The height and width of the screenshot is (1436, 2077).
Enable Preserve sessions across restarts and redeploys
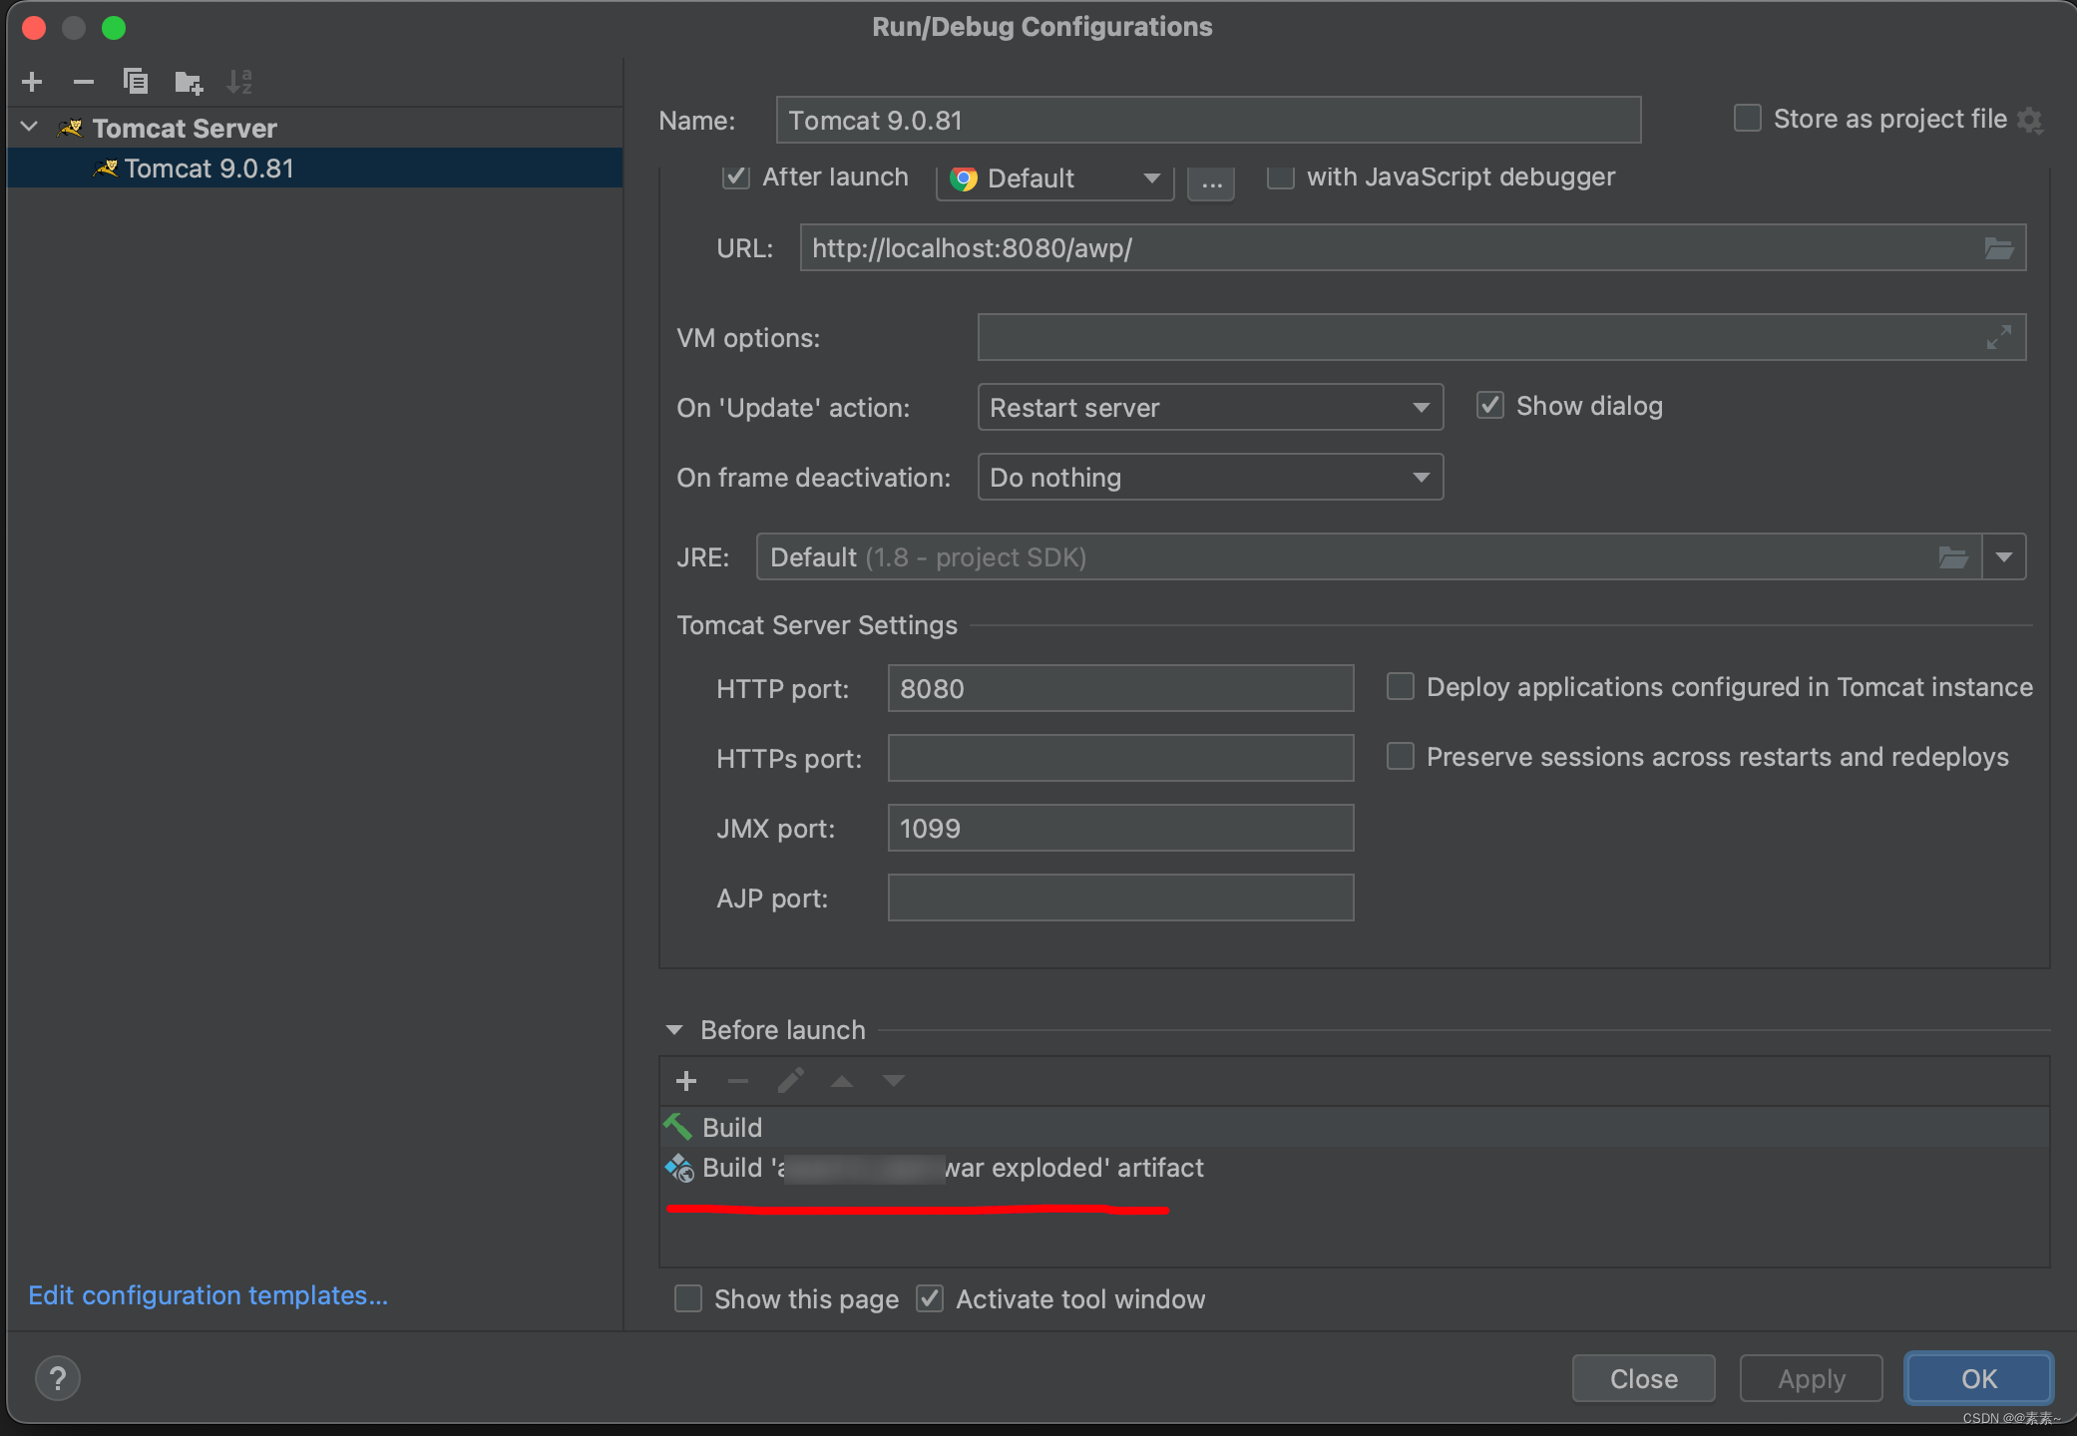tap(1401, 757)
